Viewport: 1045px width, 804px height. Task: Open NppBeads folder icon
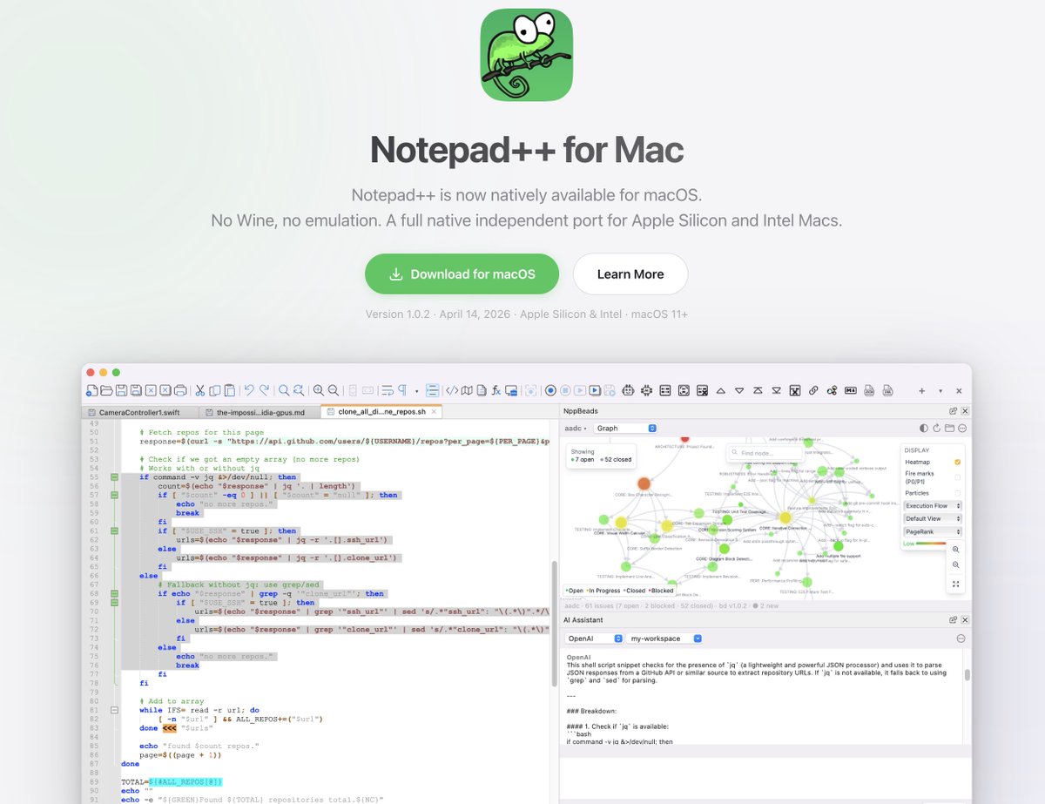[x=950, y=429]
